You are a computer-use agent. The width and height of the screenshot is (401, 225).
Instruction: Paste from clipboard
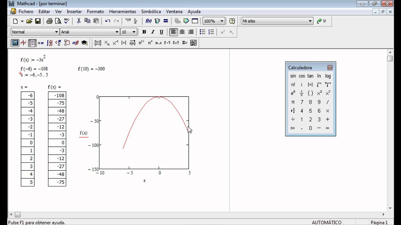96,21
